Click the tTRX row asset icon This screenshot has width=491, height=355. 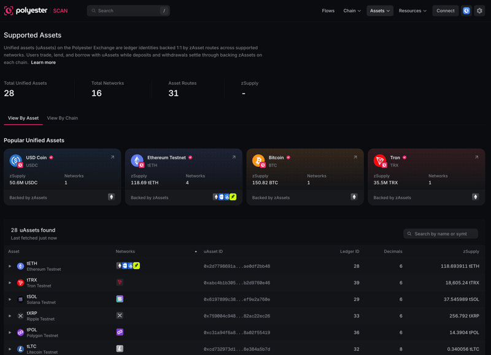click(x=20, y=283)
